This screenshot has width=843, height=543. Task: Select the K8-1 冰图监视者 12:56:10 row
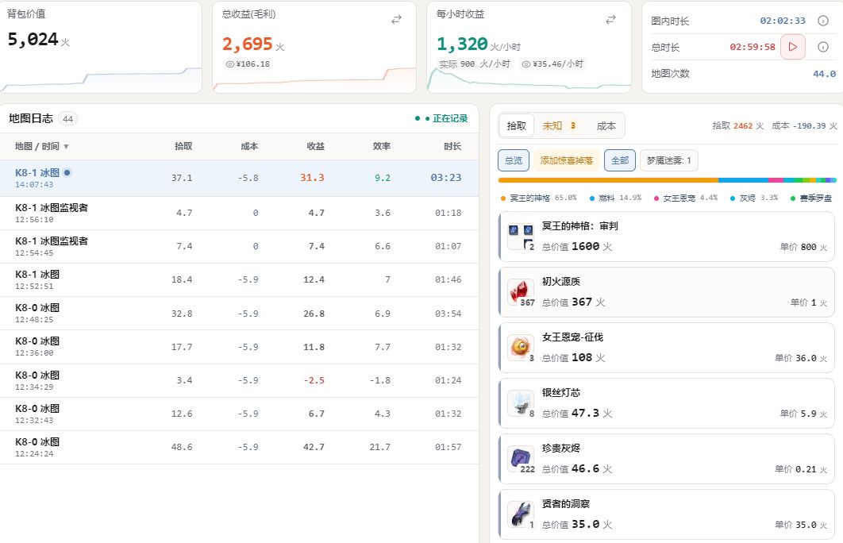[239, 213]
